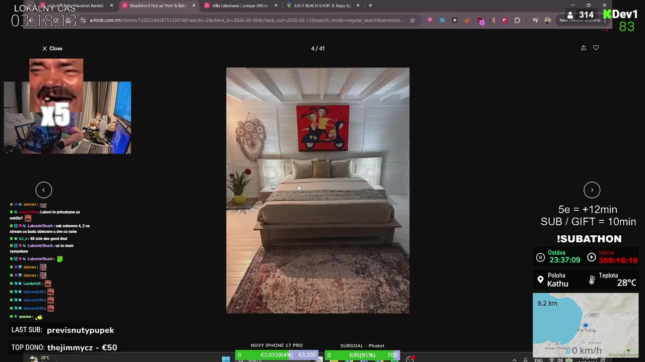Click the red pinned extension icon

504,20
